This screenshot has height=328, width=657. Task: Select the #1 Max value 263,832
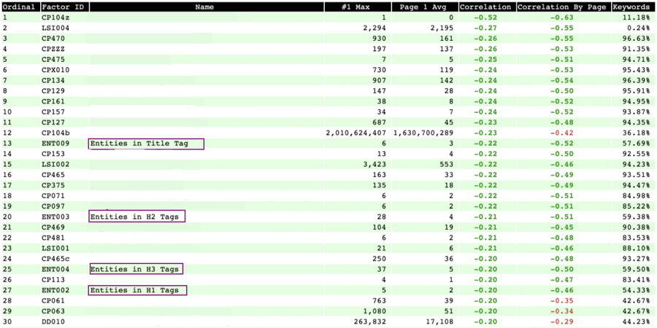tap(370, 321)
